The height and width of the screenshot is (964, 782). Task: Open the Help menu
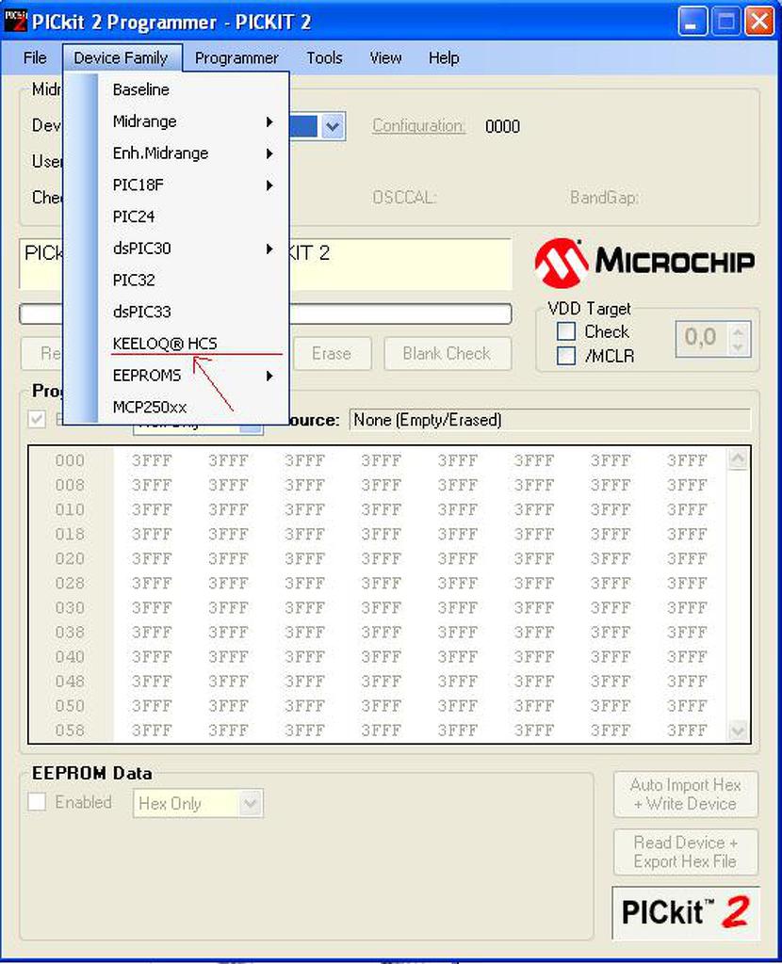444,57
